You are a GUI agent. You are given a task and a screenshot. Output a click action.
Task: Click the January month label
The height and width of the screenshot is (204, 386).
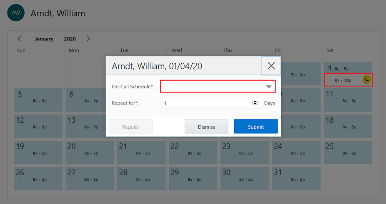[44, 39]
